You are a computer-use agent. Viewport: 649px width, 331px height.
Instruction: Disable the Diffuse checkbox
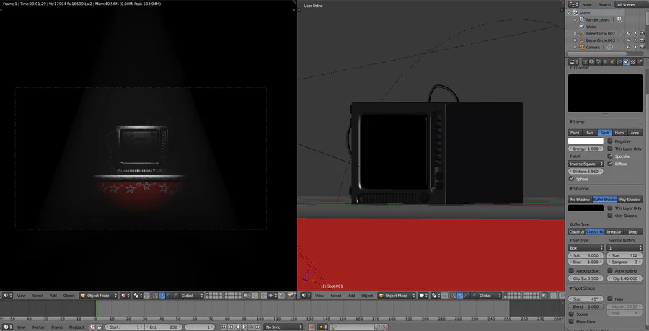(x=609, y=164)
